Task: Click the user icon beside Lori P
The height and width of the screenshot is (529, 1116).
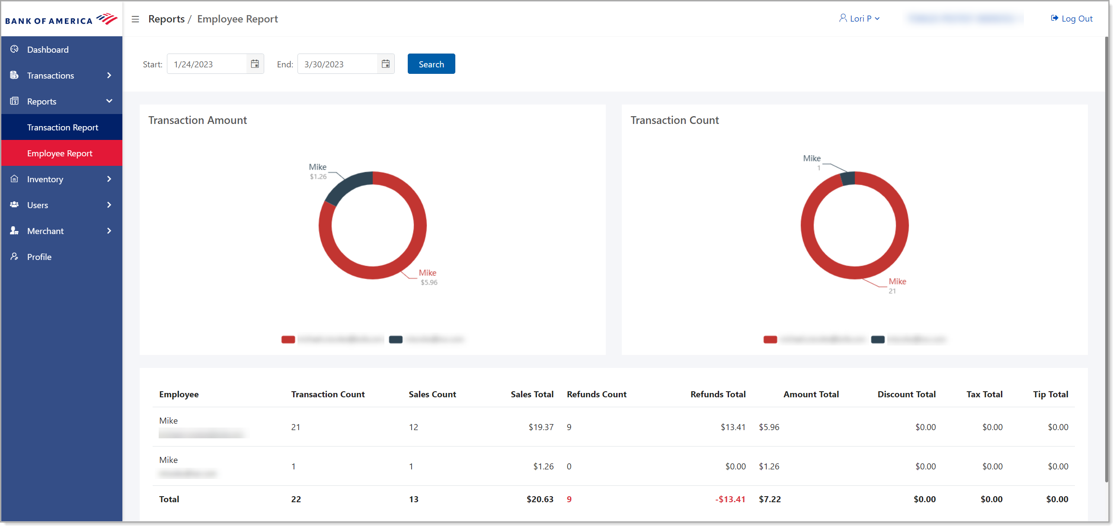Action: click(843, 18)
